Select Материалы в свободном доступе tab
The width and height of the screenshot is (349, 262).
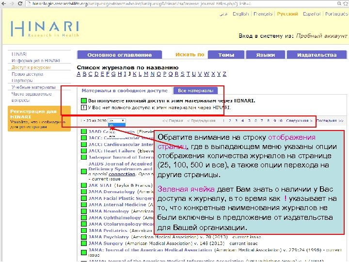125,90
